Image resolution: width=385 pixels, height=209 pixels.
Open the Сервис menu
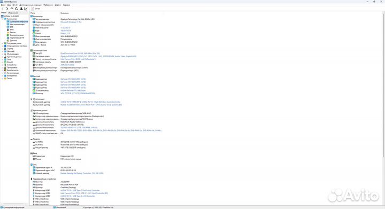(58, 5)
